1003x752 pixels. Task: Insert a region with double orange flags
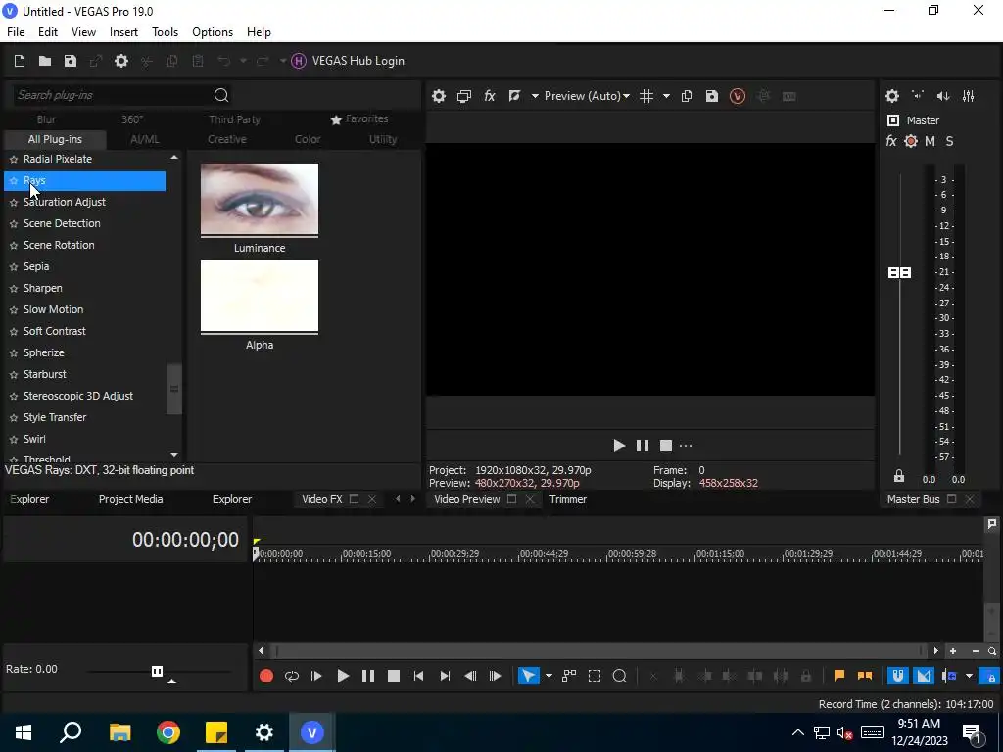click(x=865, y=676)
